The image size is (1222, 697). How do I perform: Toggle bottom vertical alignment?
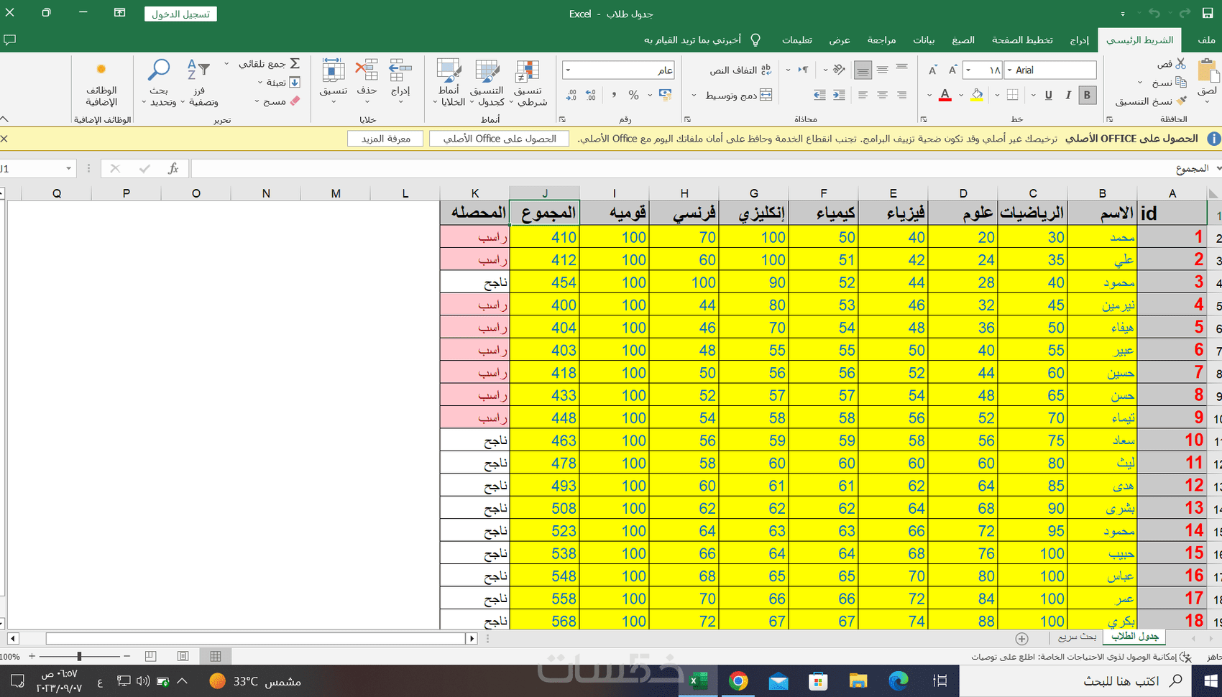pyautogui.click(x=863, y=70)
